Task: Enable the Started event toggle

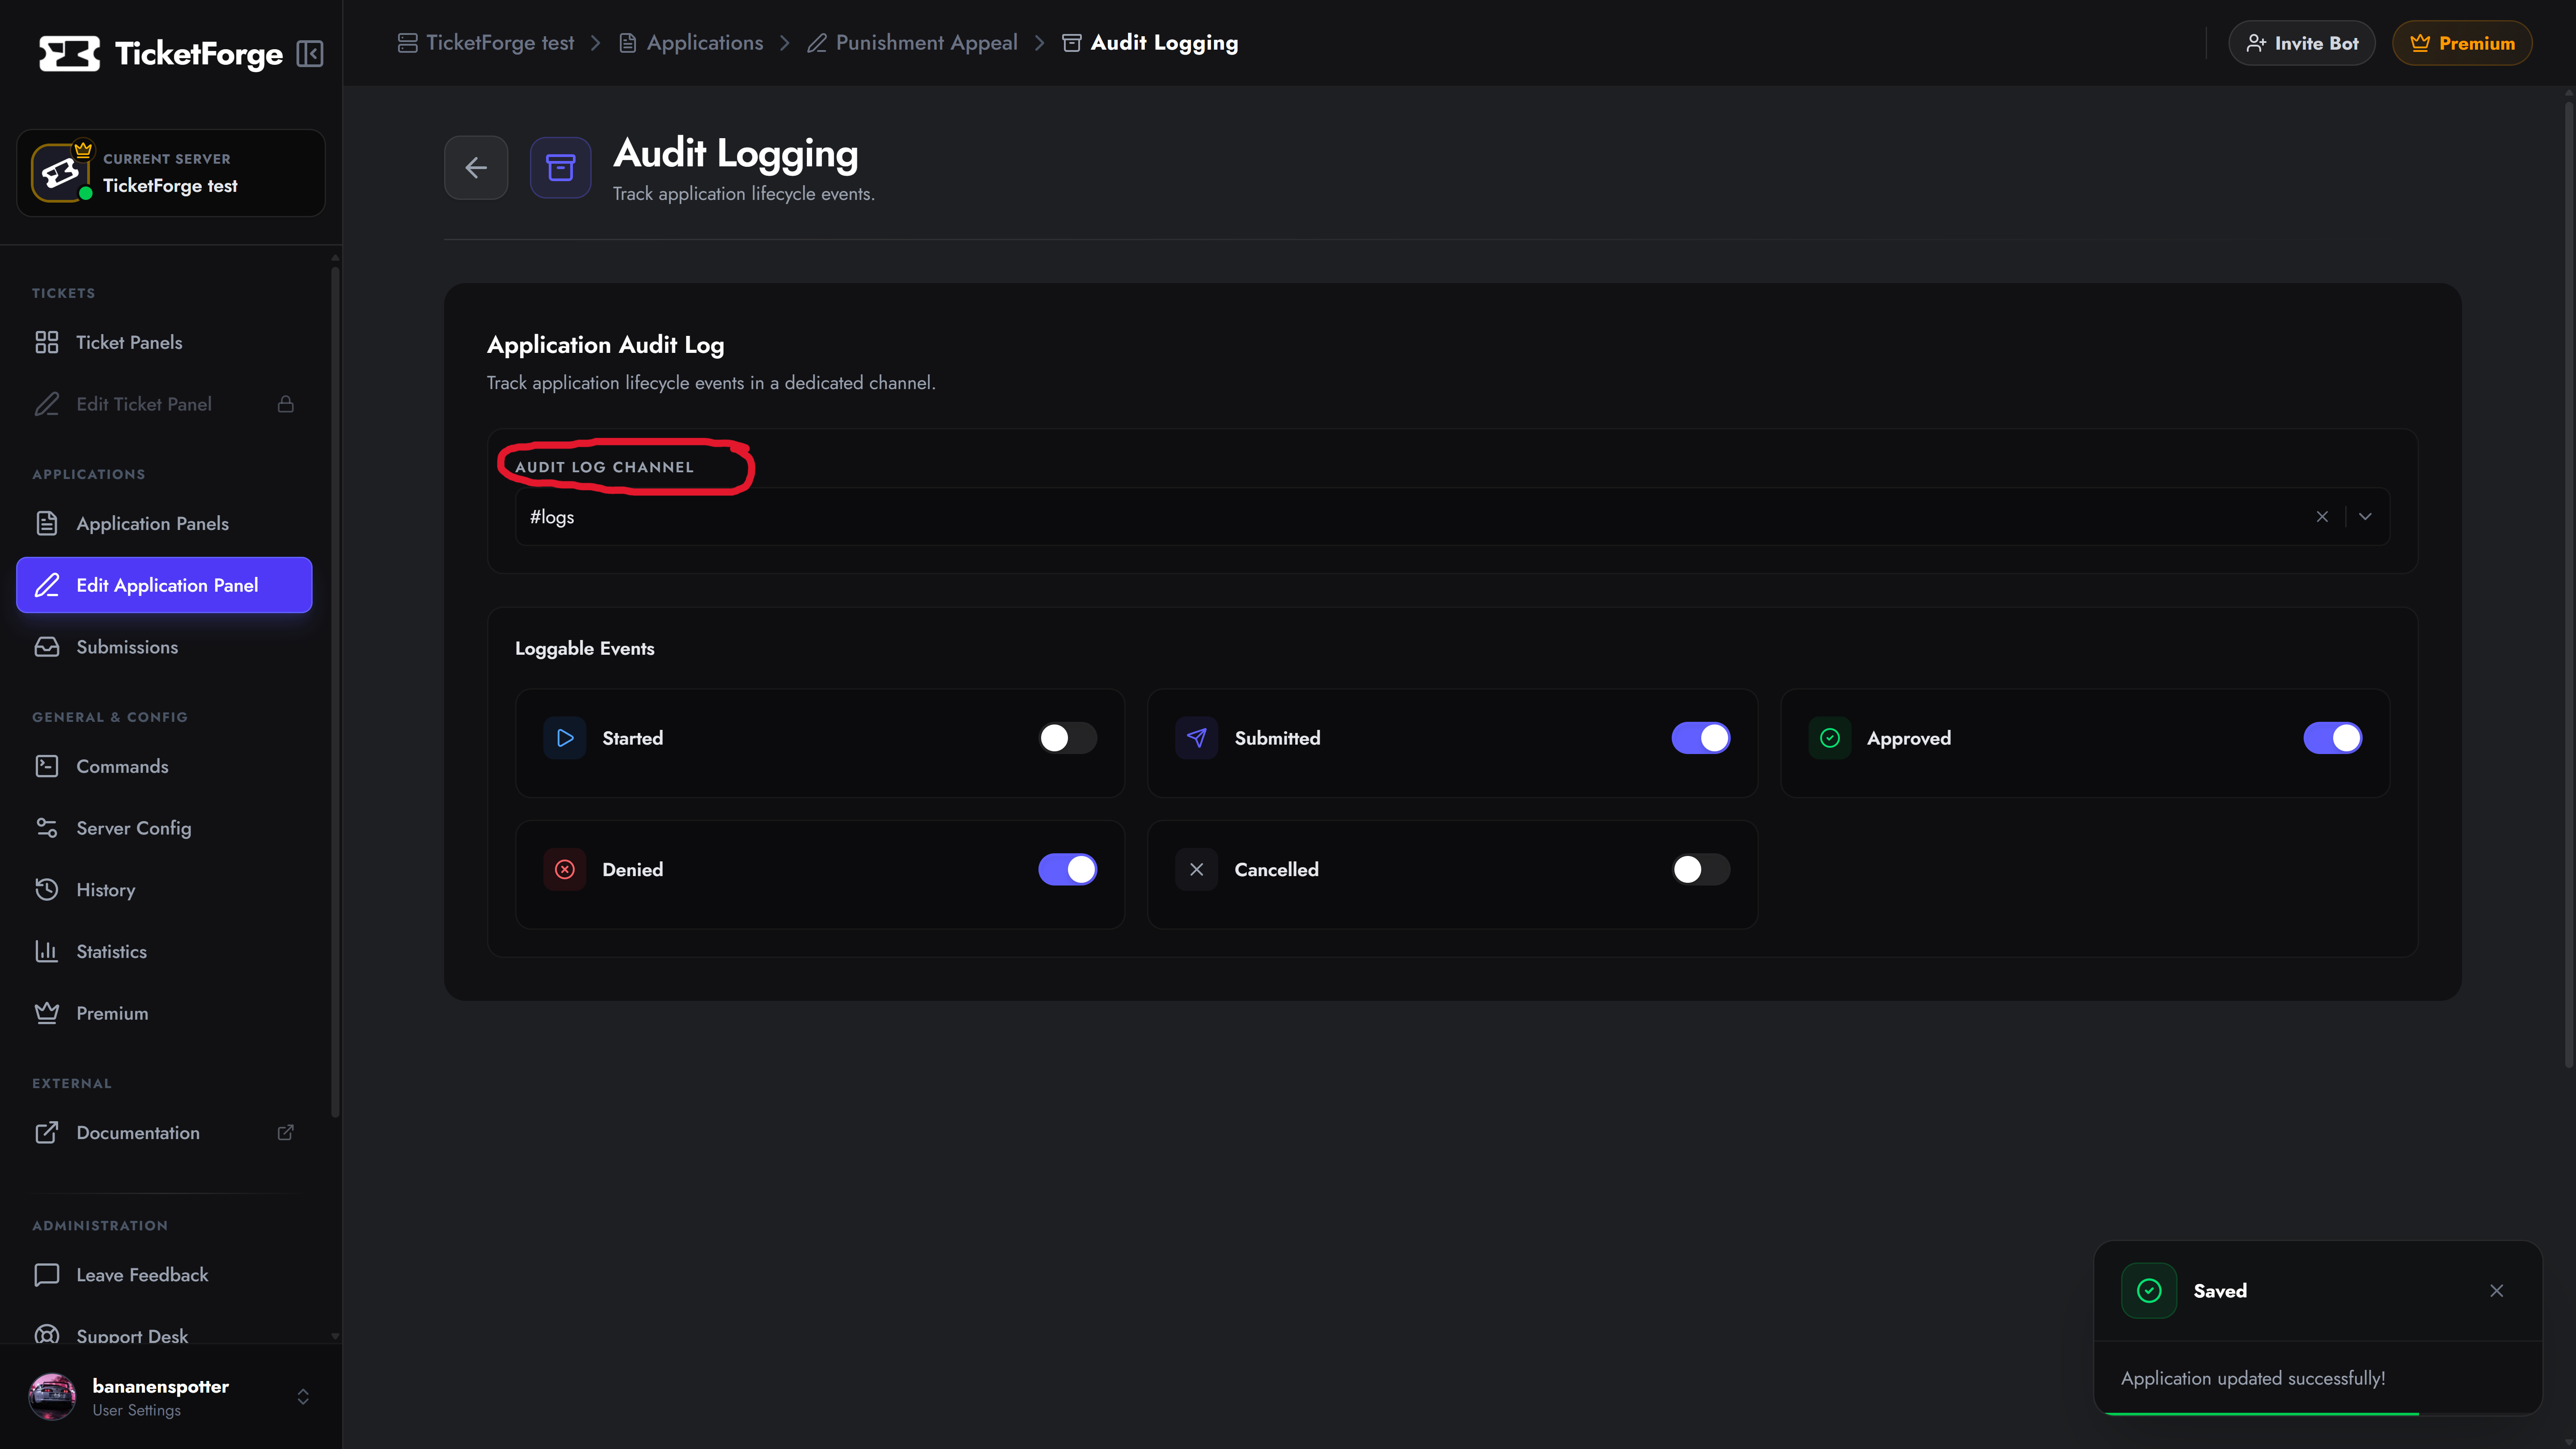Action: point(1068,738)
